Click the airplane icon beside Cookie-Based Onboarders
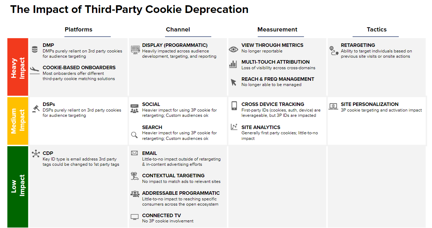The height and width of the screenshot is (228, 432). coord(35,69)
